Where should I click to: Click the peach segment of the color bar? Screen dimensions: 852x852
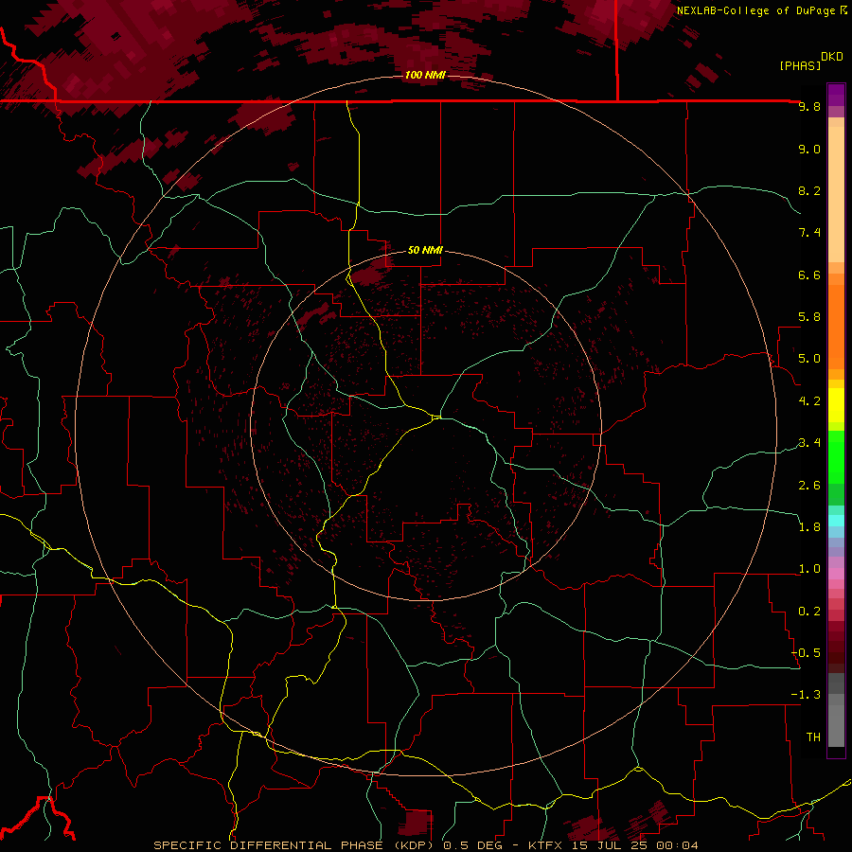tap(836, 194)
